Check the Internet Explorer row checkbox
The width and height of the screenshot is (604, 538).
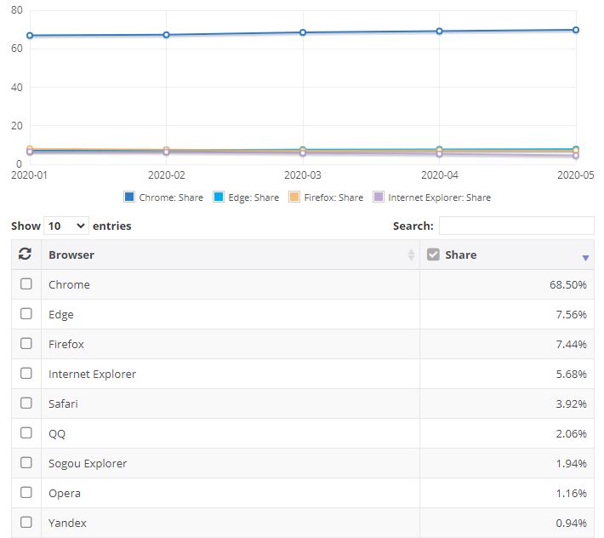[x=26, y=374]
